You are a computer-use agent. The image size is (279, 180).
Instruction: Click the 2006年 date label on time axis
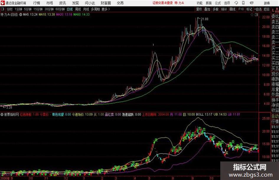(x=5, y=178)
